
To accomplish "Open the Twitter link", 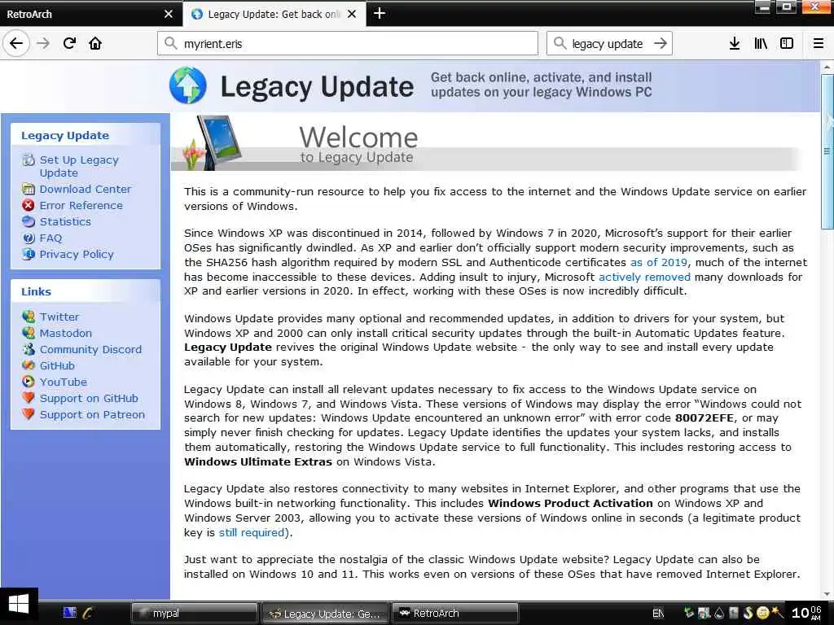I will (x=59, y=317).
